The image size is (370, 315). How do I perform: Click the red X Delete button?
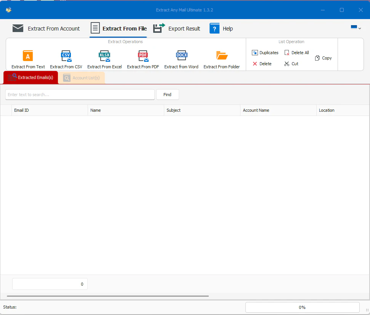262,64
